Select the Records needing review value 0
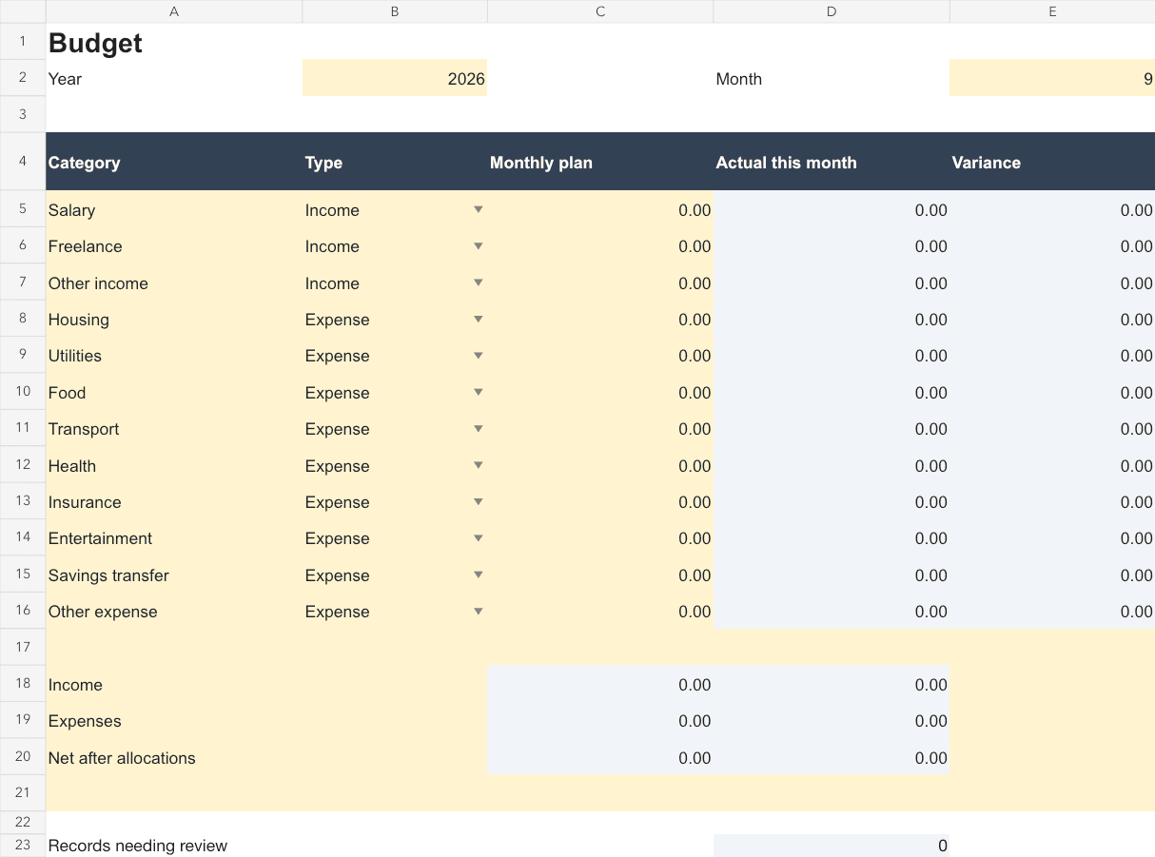This screenshot has height=857, width=1155. 832,845
